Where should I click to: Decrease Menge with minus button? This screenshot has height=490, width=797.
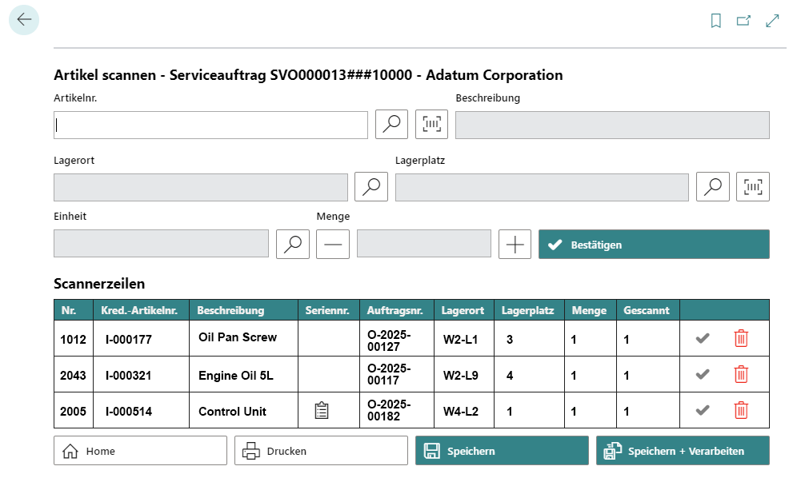[333, 245]
